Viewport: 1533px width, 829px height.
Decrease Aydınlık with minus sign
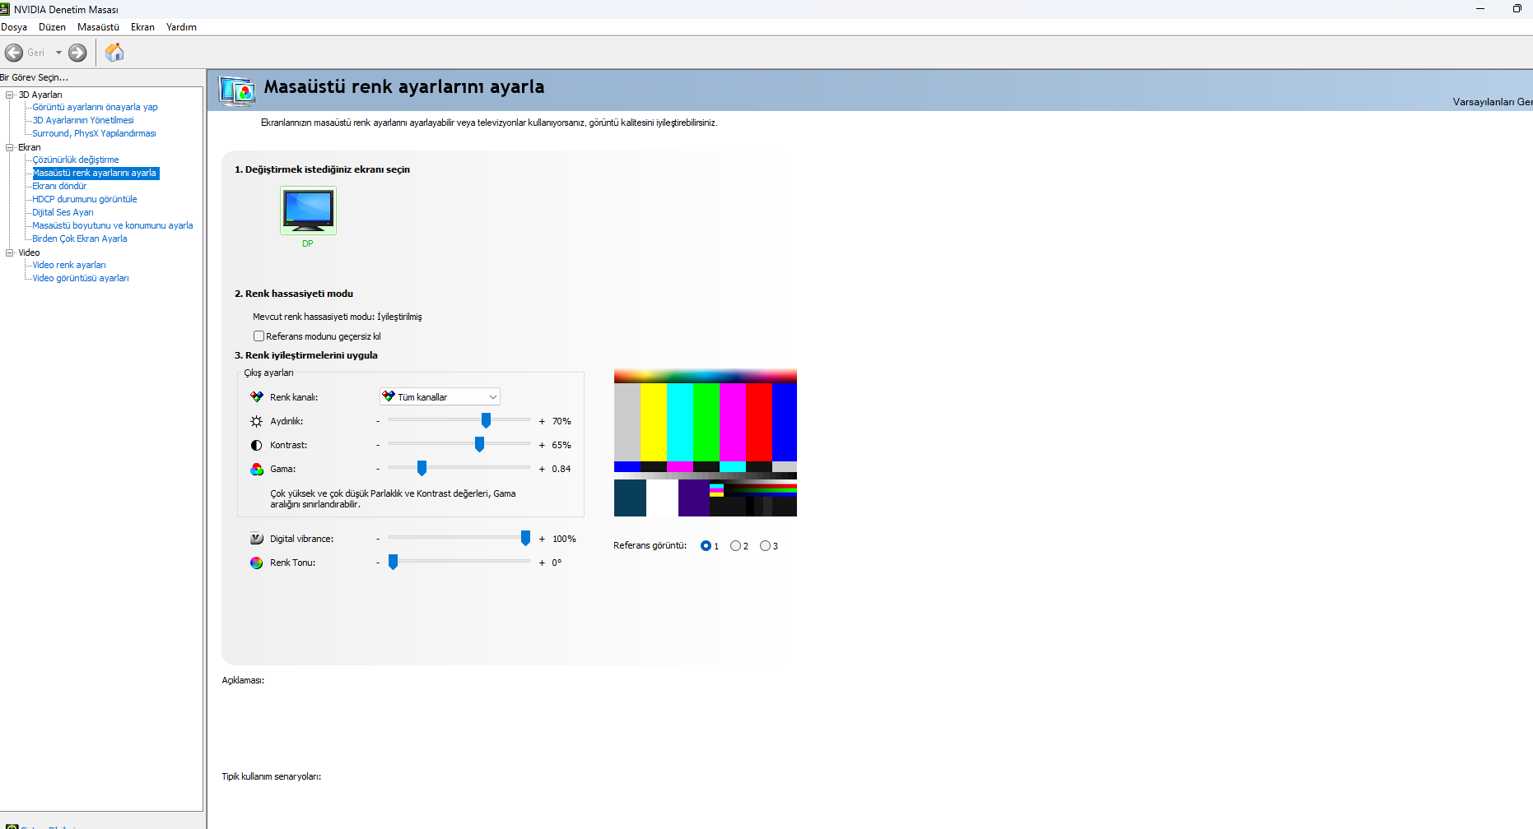pyautogui.click(x=378, y=421)
